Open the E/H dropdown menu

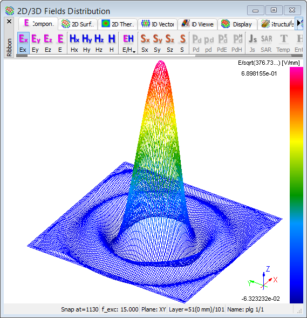128,43
